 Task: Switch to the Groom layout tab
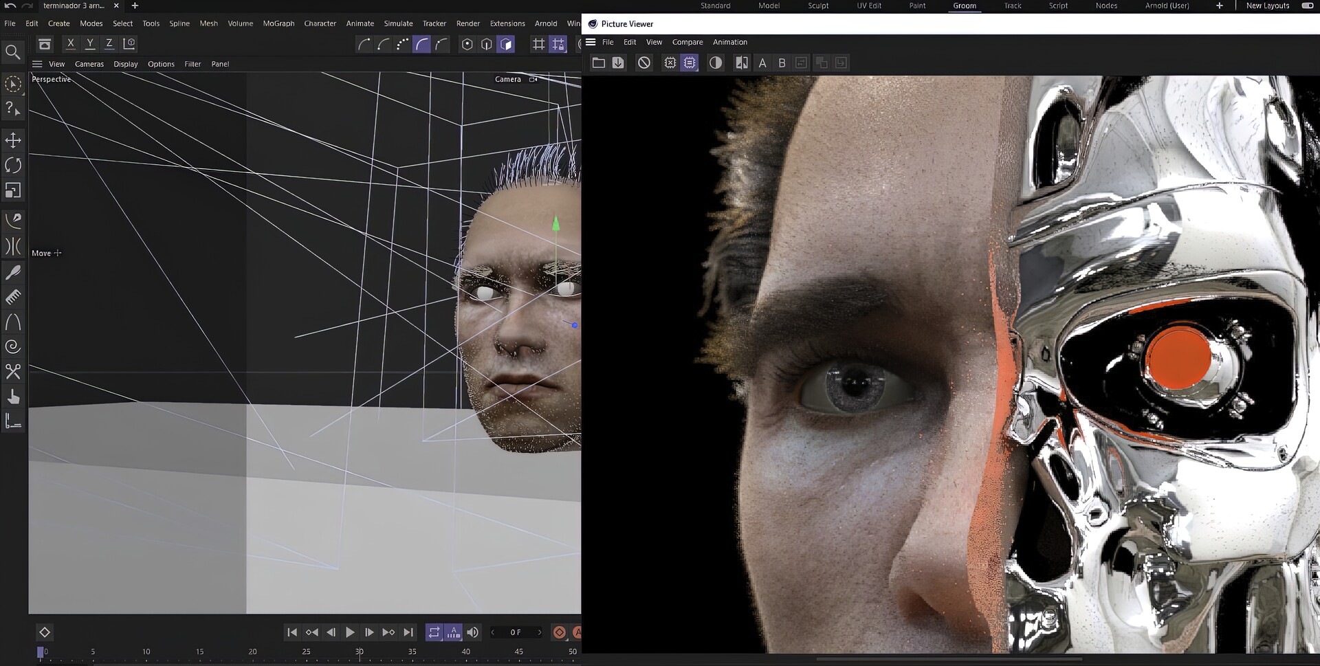click(x=965, y=5)
